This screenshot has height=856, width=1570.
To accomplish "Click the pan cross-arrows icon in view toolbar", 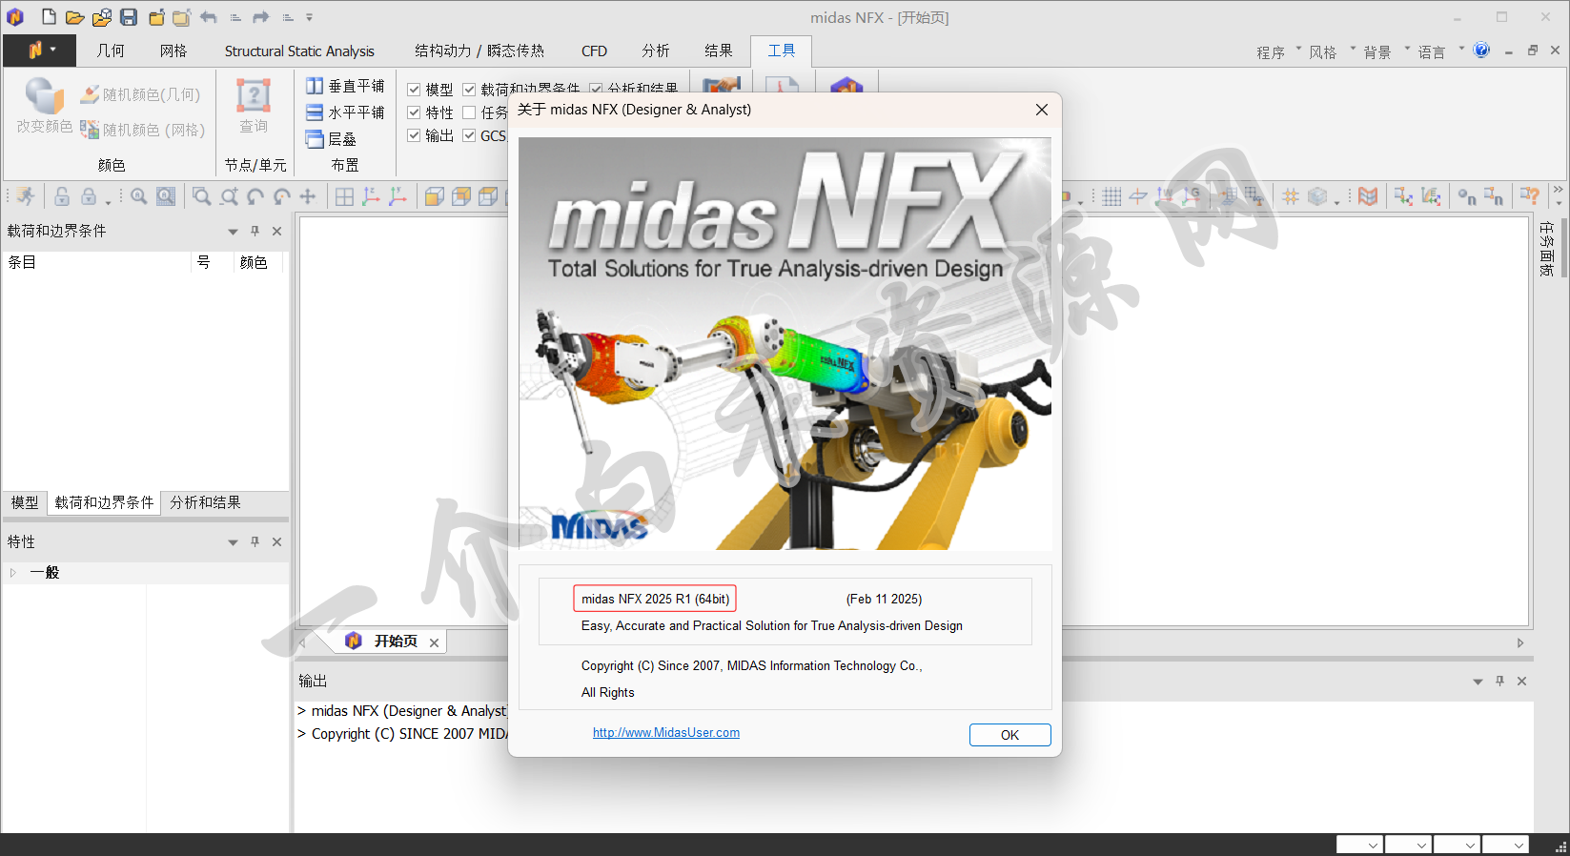I will click(308, 196).
